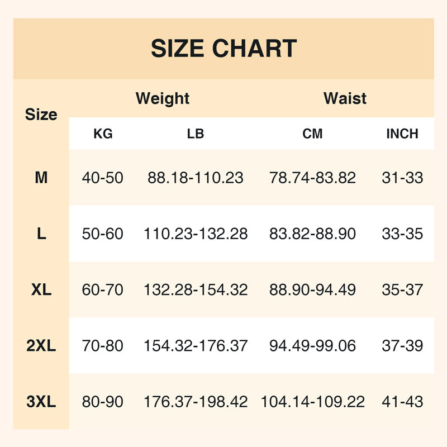The height and width of the screenshot is (447, 447).
Task: Select the 3XL size row label
Action: tap(41, 402)
